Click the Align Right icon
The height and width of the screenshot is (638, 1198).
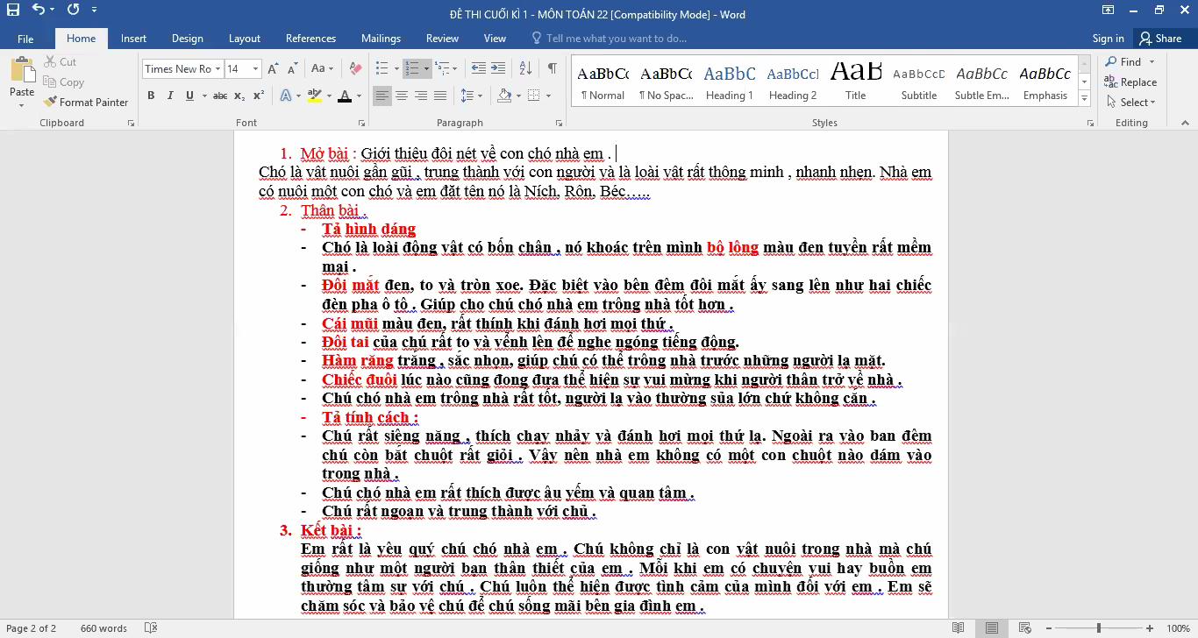pos(421,96)
